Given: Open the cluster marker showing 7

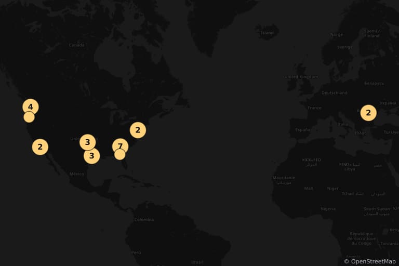Looking at the screenshot, I should [121, 147].
